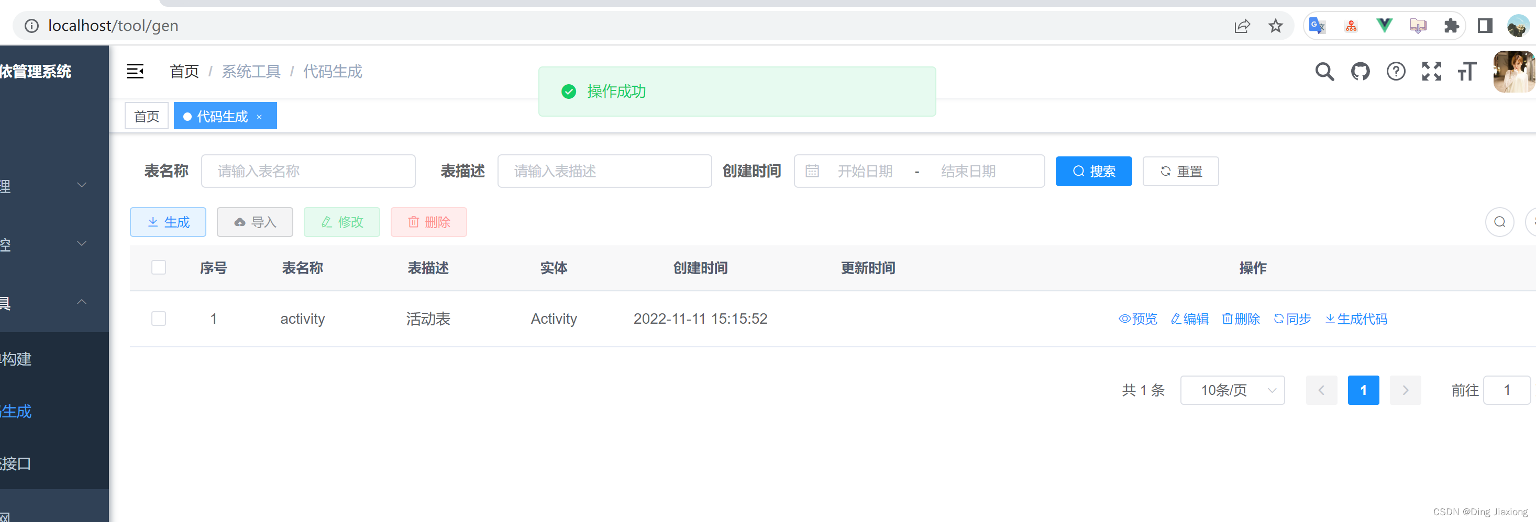Open the browser extensions puzzle icon

(x=1451, y=26)
